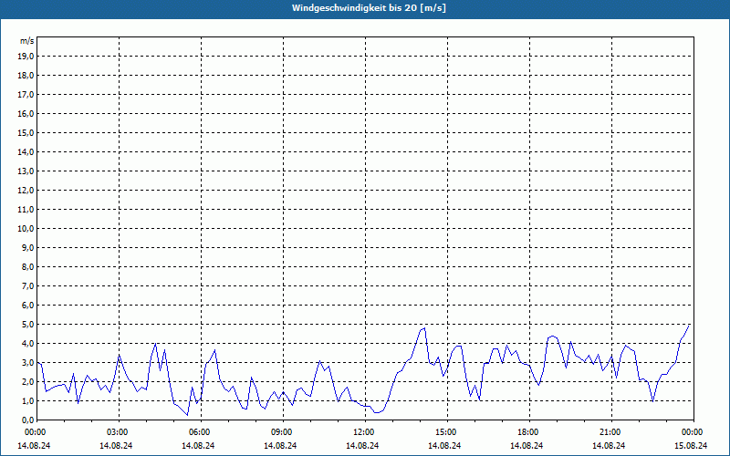The width and height of the screenshot is (730, 456).
Task: Click the '09:00' time label
Action: tap(282, 432)
